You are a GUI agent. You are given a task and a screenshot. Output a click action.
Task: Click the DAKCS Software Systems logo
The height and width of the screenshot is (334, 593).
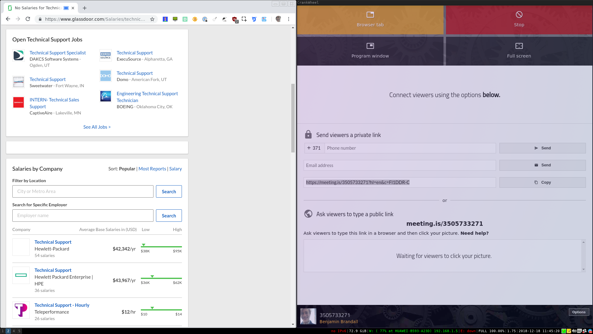19,55
